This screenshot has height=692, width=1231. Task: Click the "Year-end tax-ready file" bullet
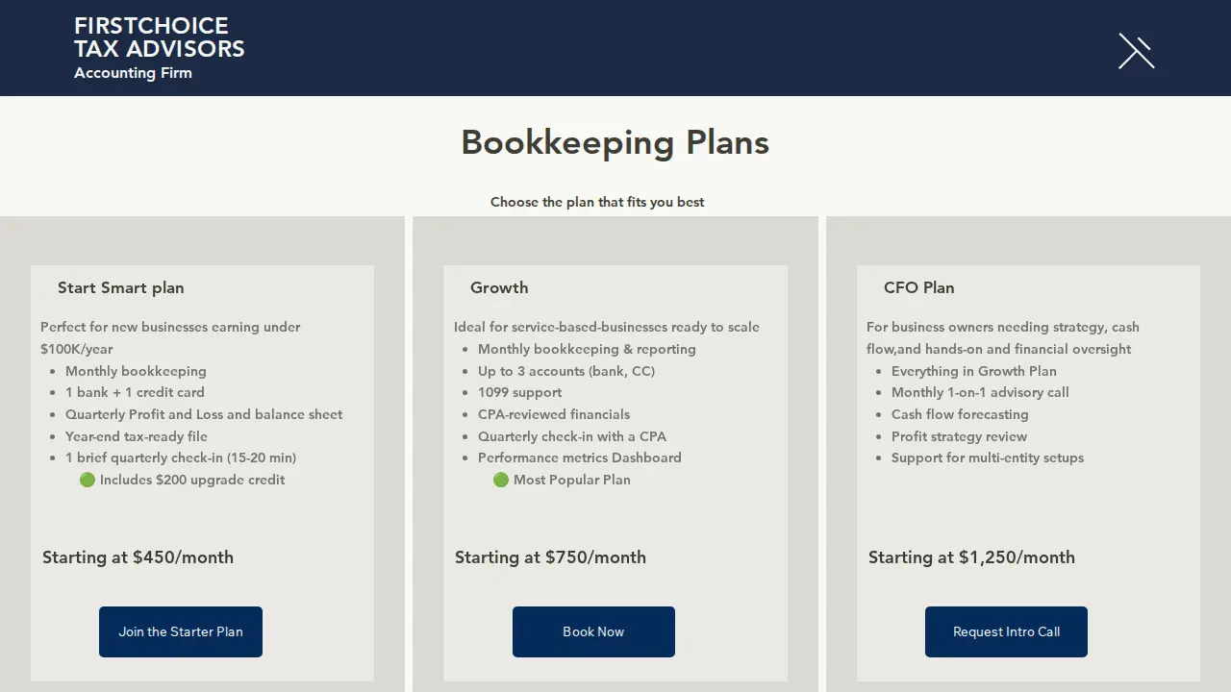click(x=137, y=436)
